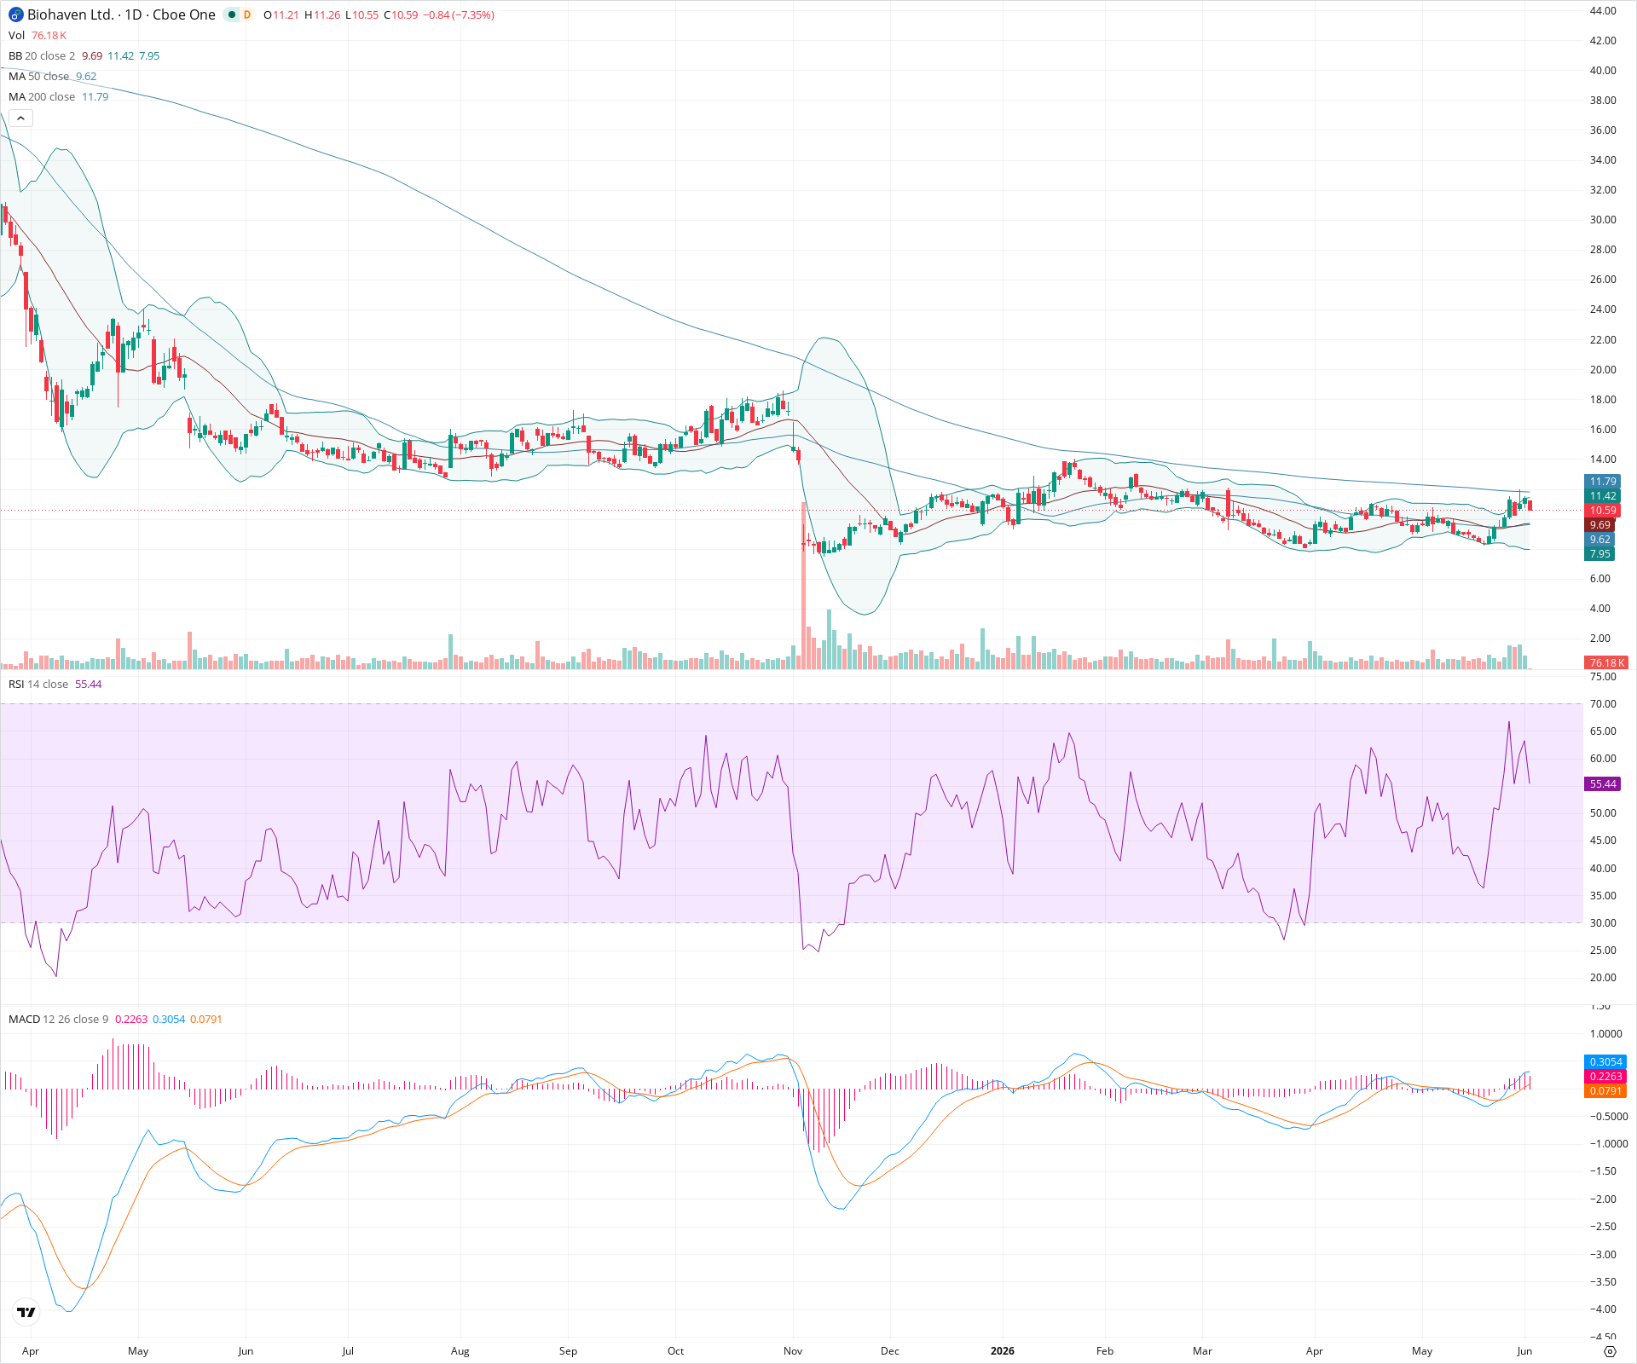Click the TradingView logo in the corner
1637x1364 pixels.
tap(26, 1312)
